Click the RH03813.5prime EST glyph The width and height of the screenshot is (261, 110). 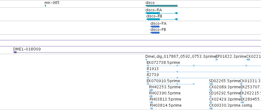[x=151, y=102]
